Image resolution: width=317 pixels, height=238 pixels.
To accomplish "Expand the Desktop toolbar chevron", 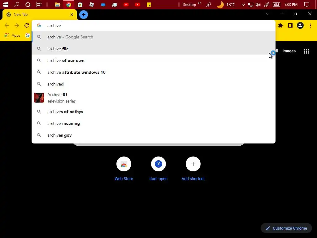I will click(200, 3).
